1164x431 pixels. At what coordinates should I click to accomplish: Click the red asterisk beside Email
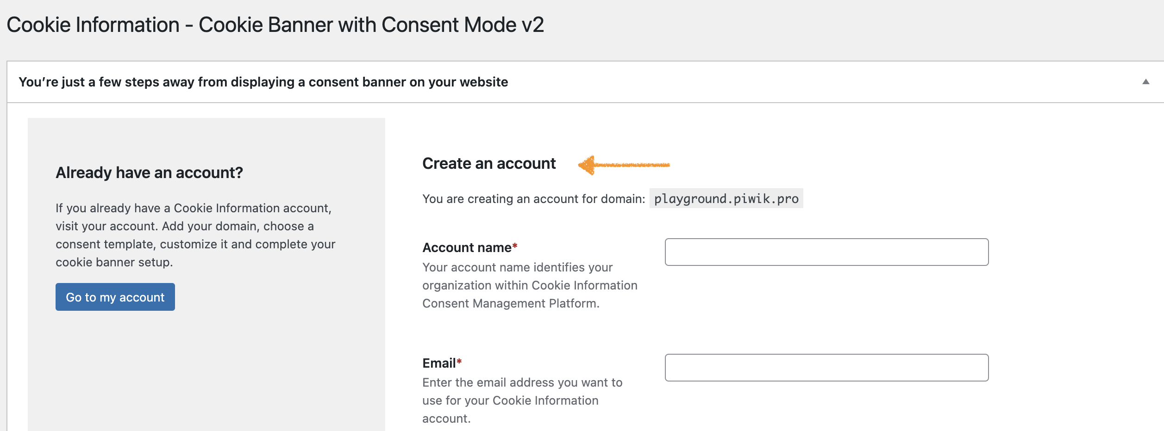tap(459, 362)
